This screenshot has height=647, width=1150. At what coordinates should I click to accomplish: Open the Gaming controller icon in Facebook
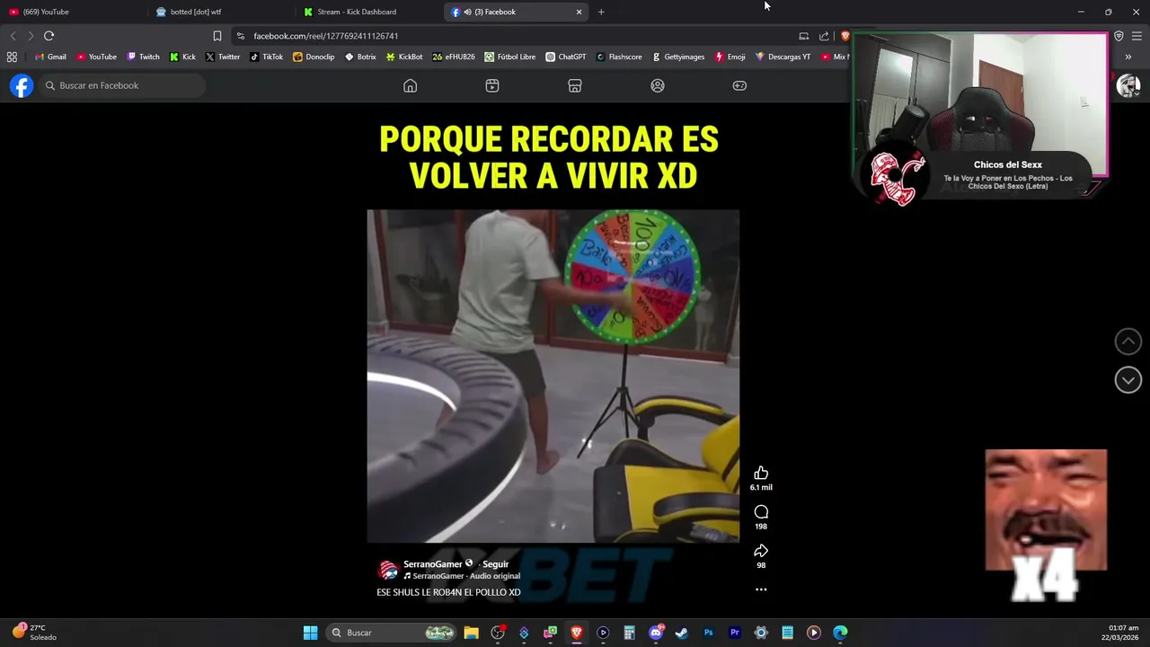(x=739, y=85)
